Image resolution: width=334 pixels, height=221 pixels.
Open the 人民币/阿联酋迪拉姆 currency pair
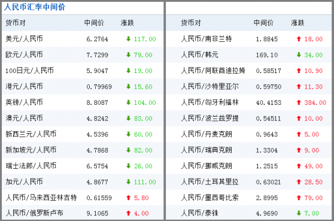(x=213, y=71)
